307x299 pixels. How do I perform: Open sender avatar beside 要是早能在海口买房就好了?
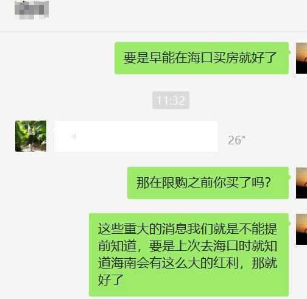(302, 58)
